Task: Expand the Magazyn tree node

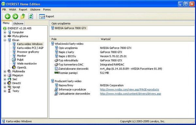Action: [x=5, y=75]
